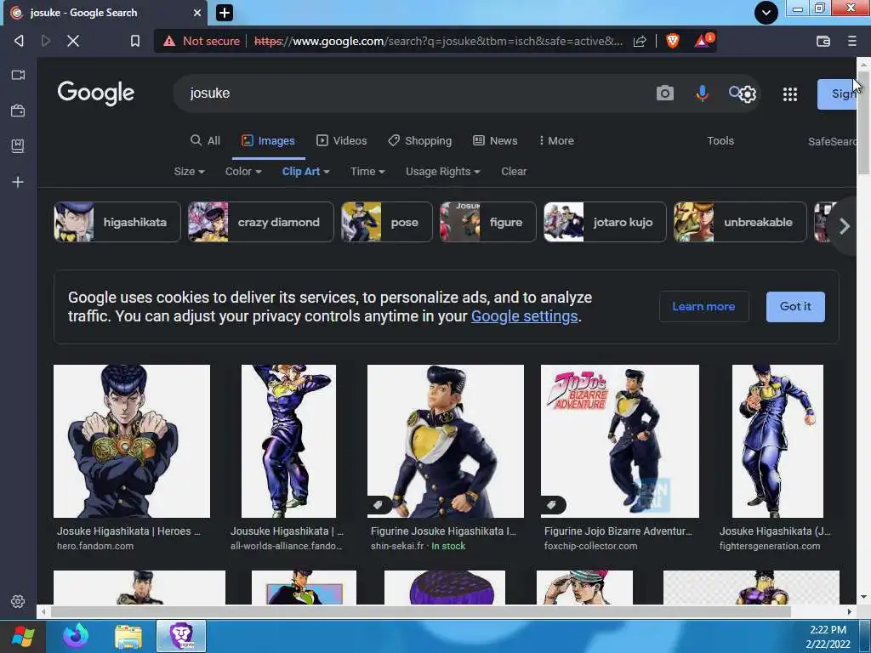
Task: Open the SafeSearch setting
Action: [x=832, y=142]
